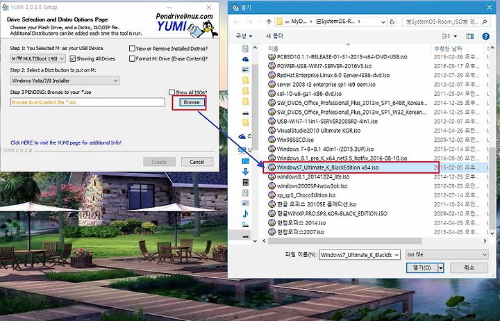The width and height of the screenshot is (500, 321).
Task: Select 한컴오피스2007.iso file
Action: coord(300,232)
